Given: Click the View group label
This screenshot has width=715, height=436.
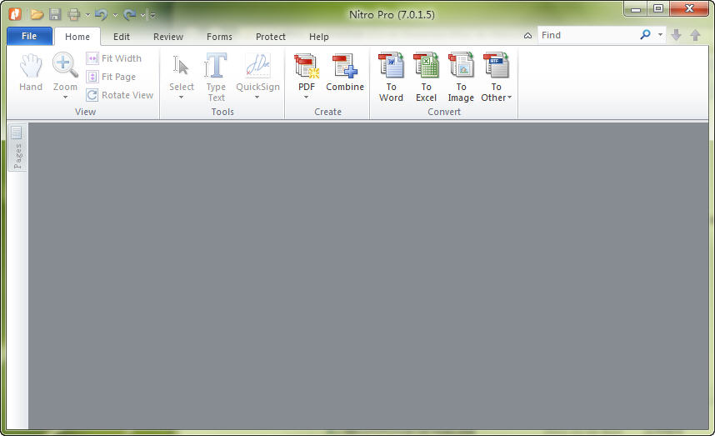Looking at the screenshot, I should (x=85, y=112).
